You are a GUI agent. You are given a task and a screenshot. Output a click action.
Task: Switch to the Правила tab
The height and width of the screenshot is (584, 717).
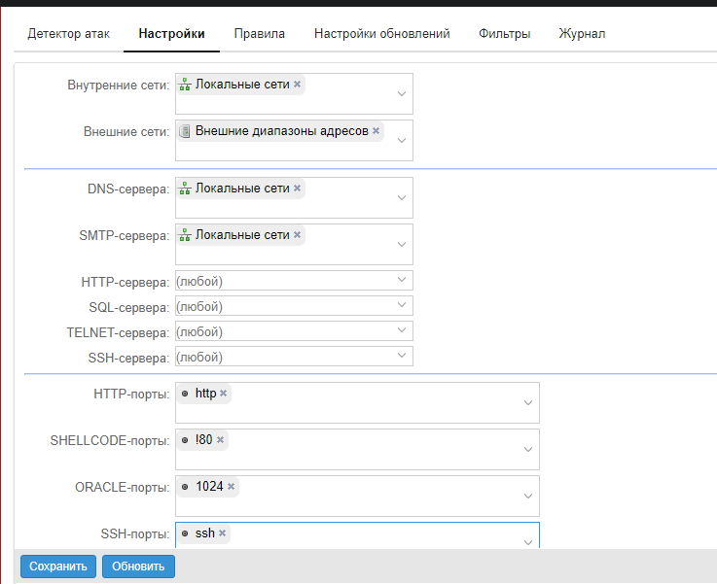point(260,34)
